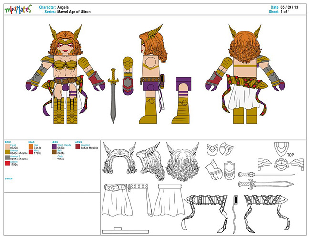Click the series text 'Marvel Age of Ultron'
Screen dimensions: 310x239
[74, 12]
